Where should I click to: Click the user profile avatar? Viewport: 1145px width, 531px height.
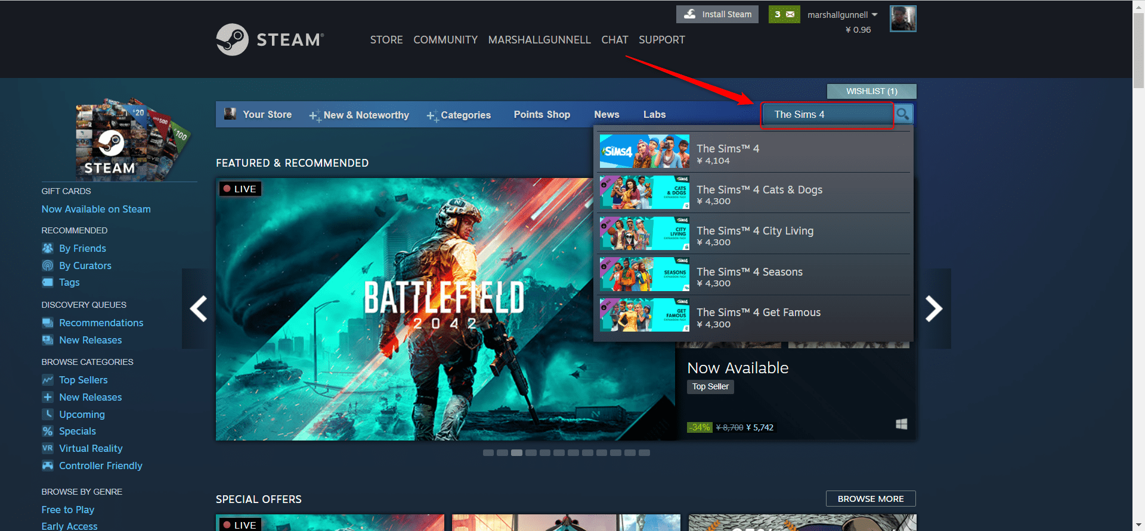[902, 19]
